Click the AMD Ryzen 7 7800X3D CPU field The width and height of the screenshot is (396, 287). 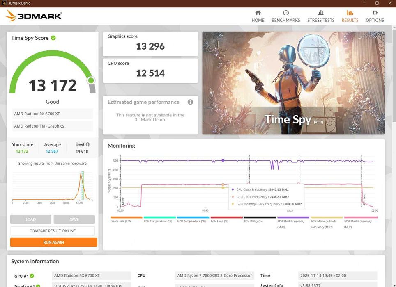[x=214, y=276]
